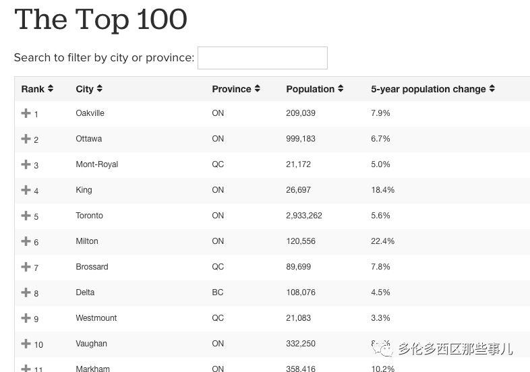Select the Toronto population value 2,933,262

[304, 216]
